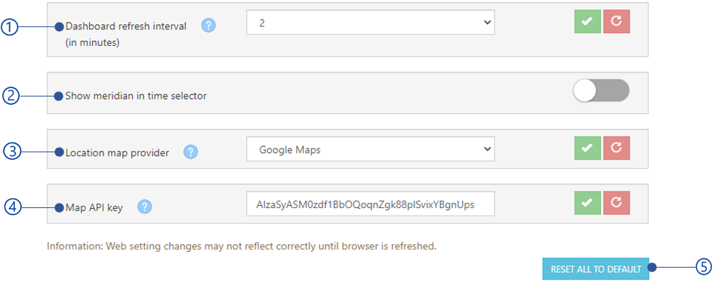Reset Location map provider with red icon

(617, 148)
